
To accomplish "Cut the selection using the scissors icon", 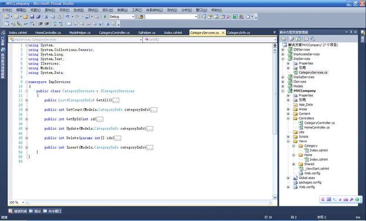I will tap(46, 17).
